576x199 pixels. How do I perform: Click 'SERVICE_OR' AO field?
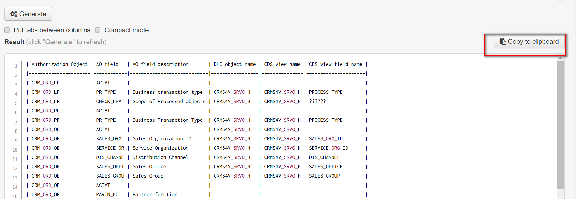110,148
